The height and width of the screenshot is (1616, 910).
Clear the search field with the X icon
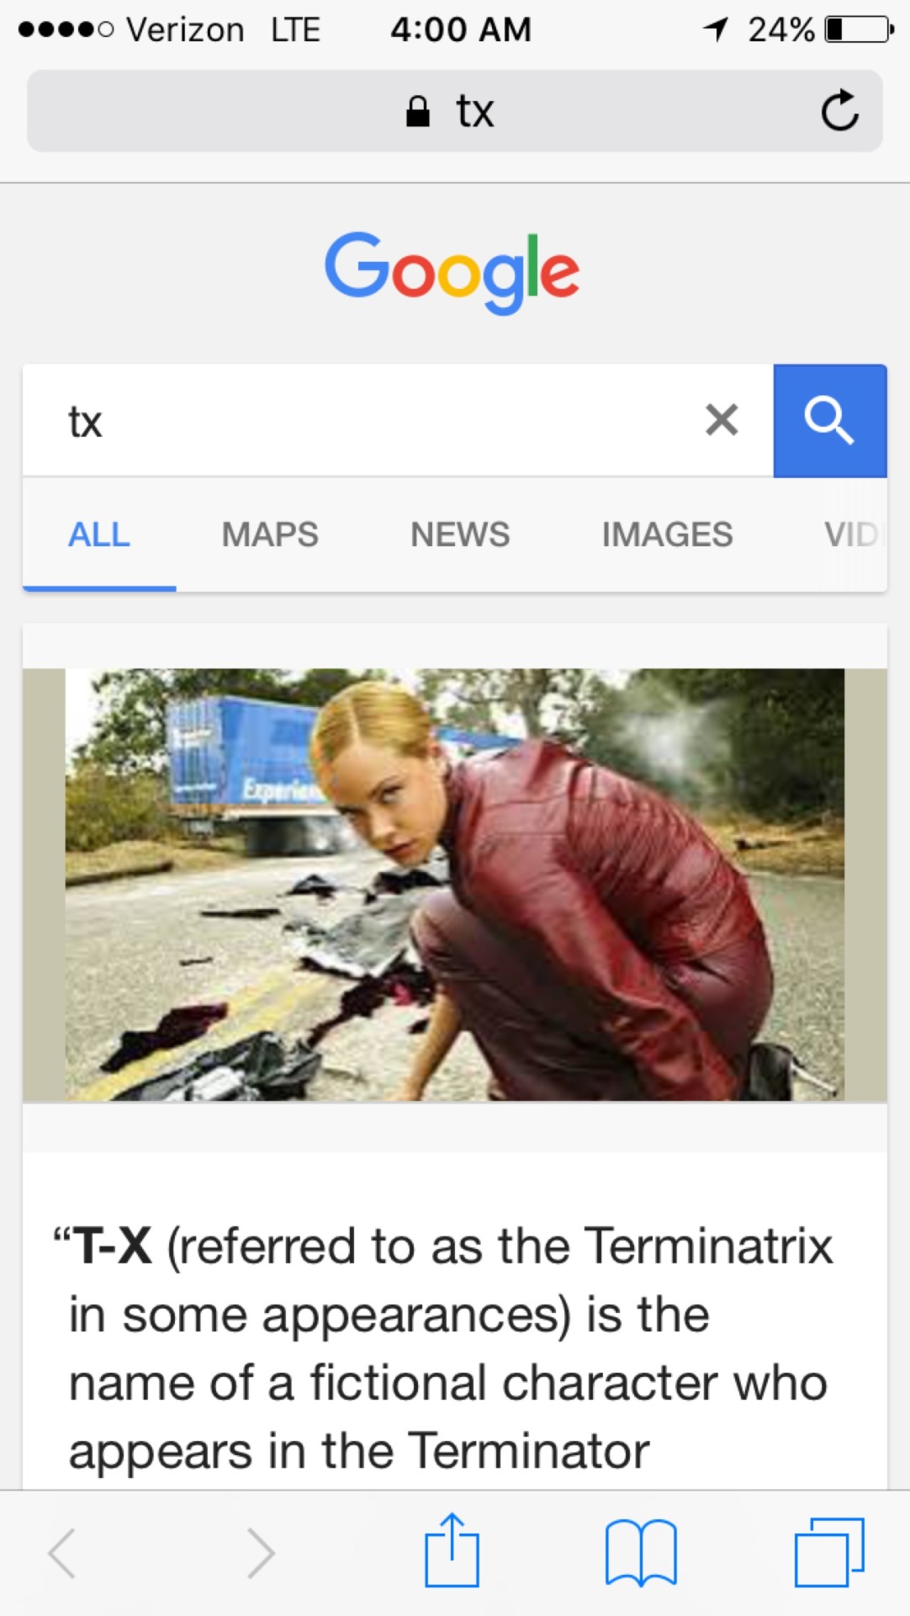click(722, 419)
